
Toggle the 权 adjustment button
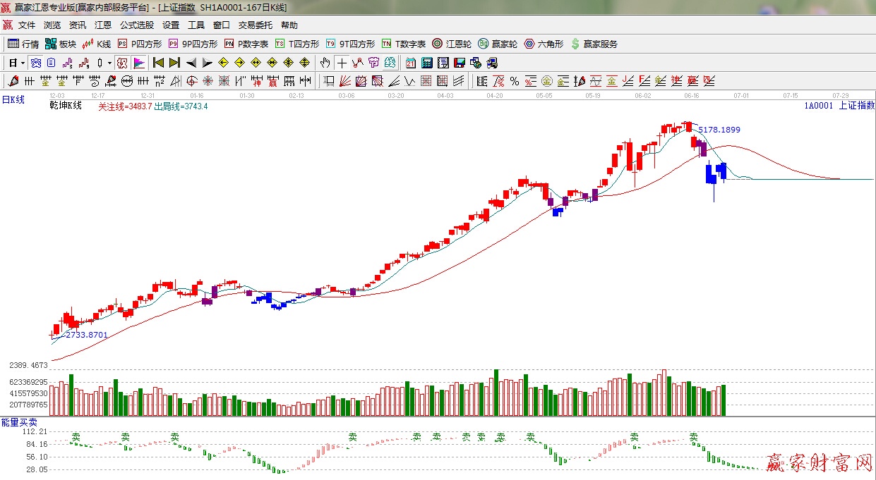[x=121, y=63]
